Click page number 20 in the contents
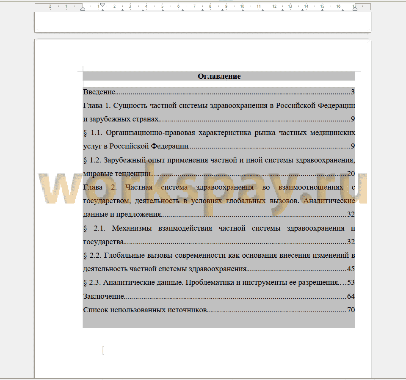 coord(351,173)
